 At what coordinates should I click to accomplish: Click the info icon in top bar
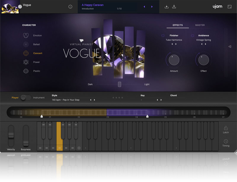pyautogui.click(x=70, y=7)
